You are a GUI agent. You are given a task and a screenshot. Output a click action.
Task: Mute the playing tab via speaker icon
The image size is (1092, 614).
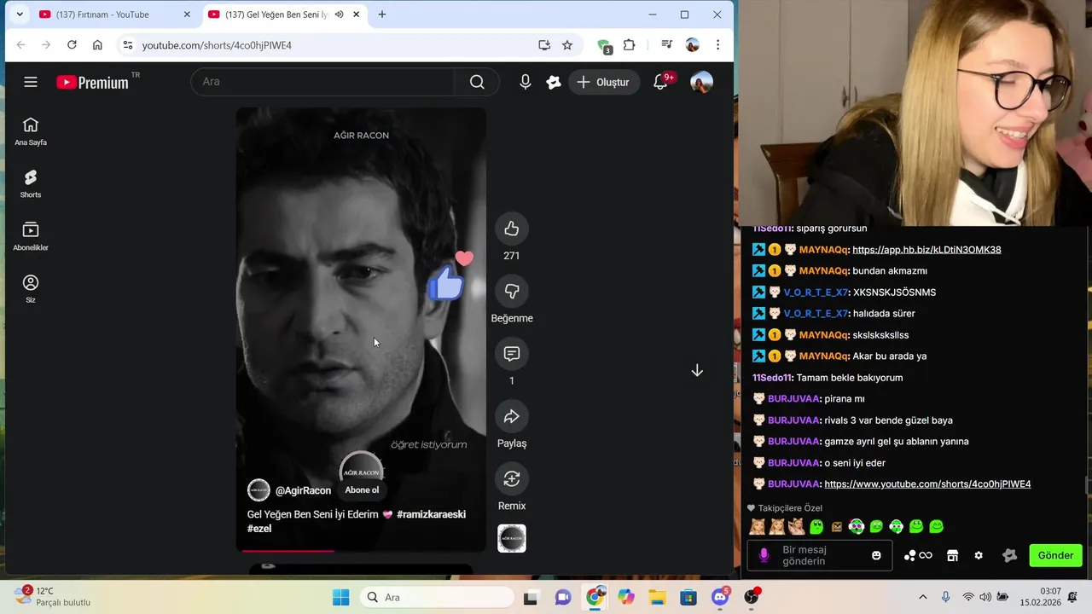[339, 14]
